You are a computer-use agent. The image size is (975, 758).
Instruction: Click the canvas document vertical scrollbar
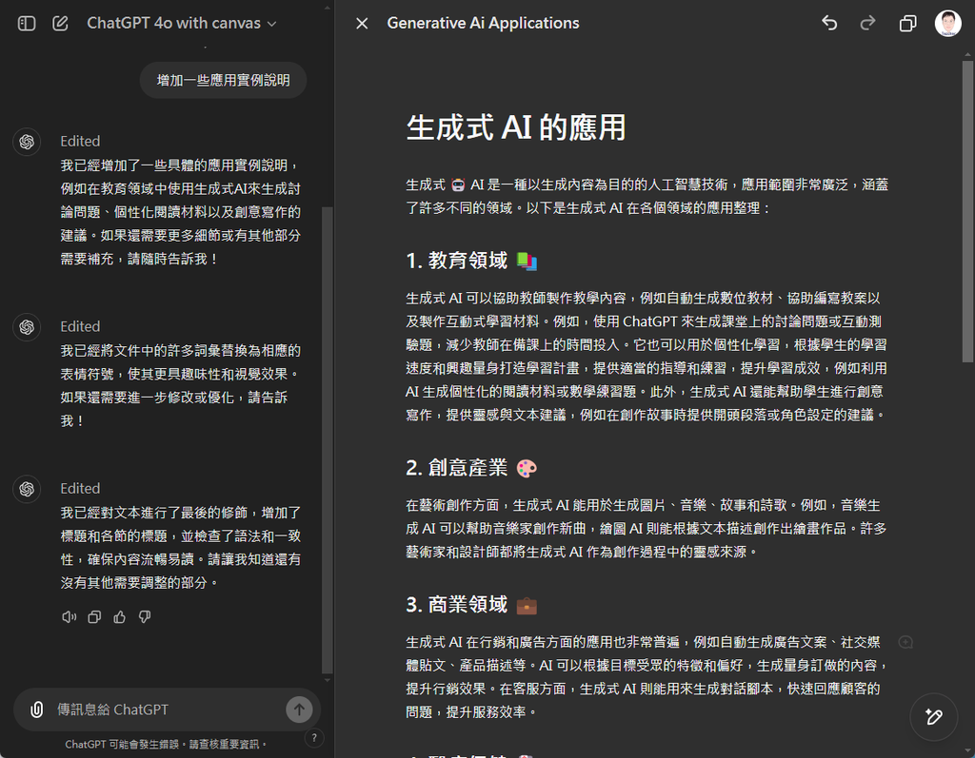(967, 211)
